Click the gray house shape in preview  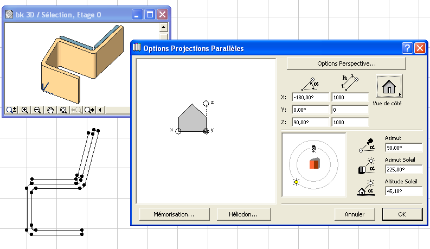tap(192, 119)
